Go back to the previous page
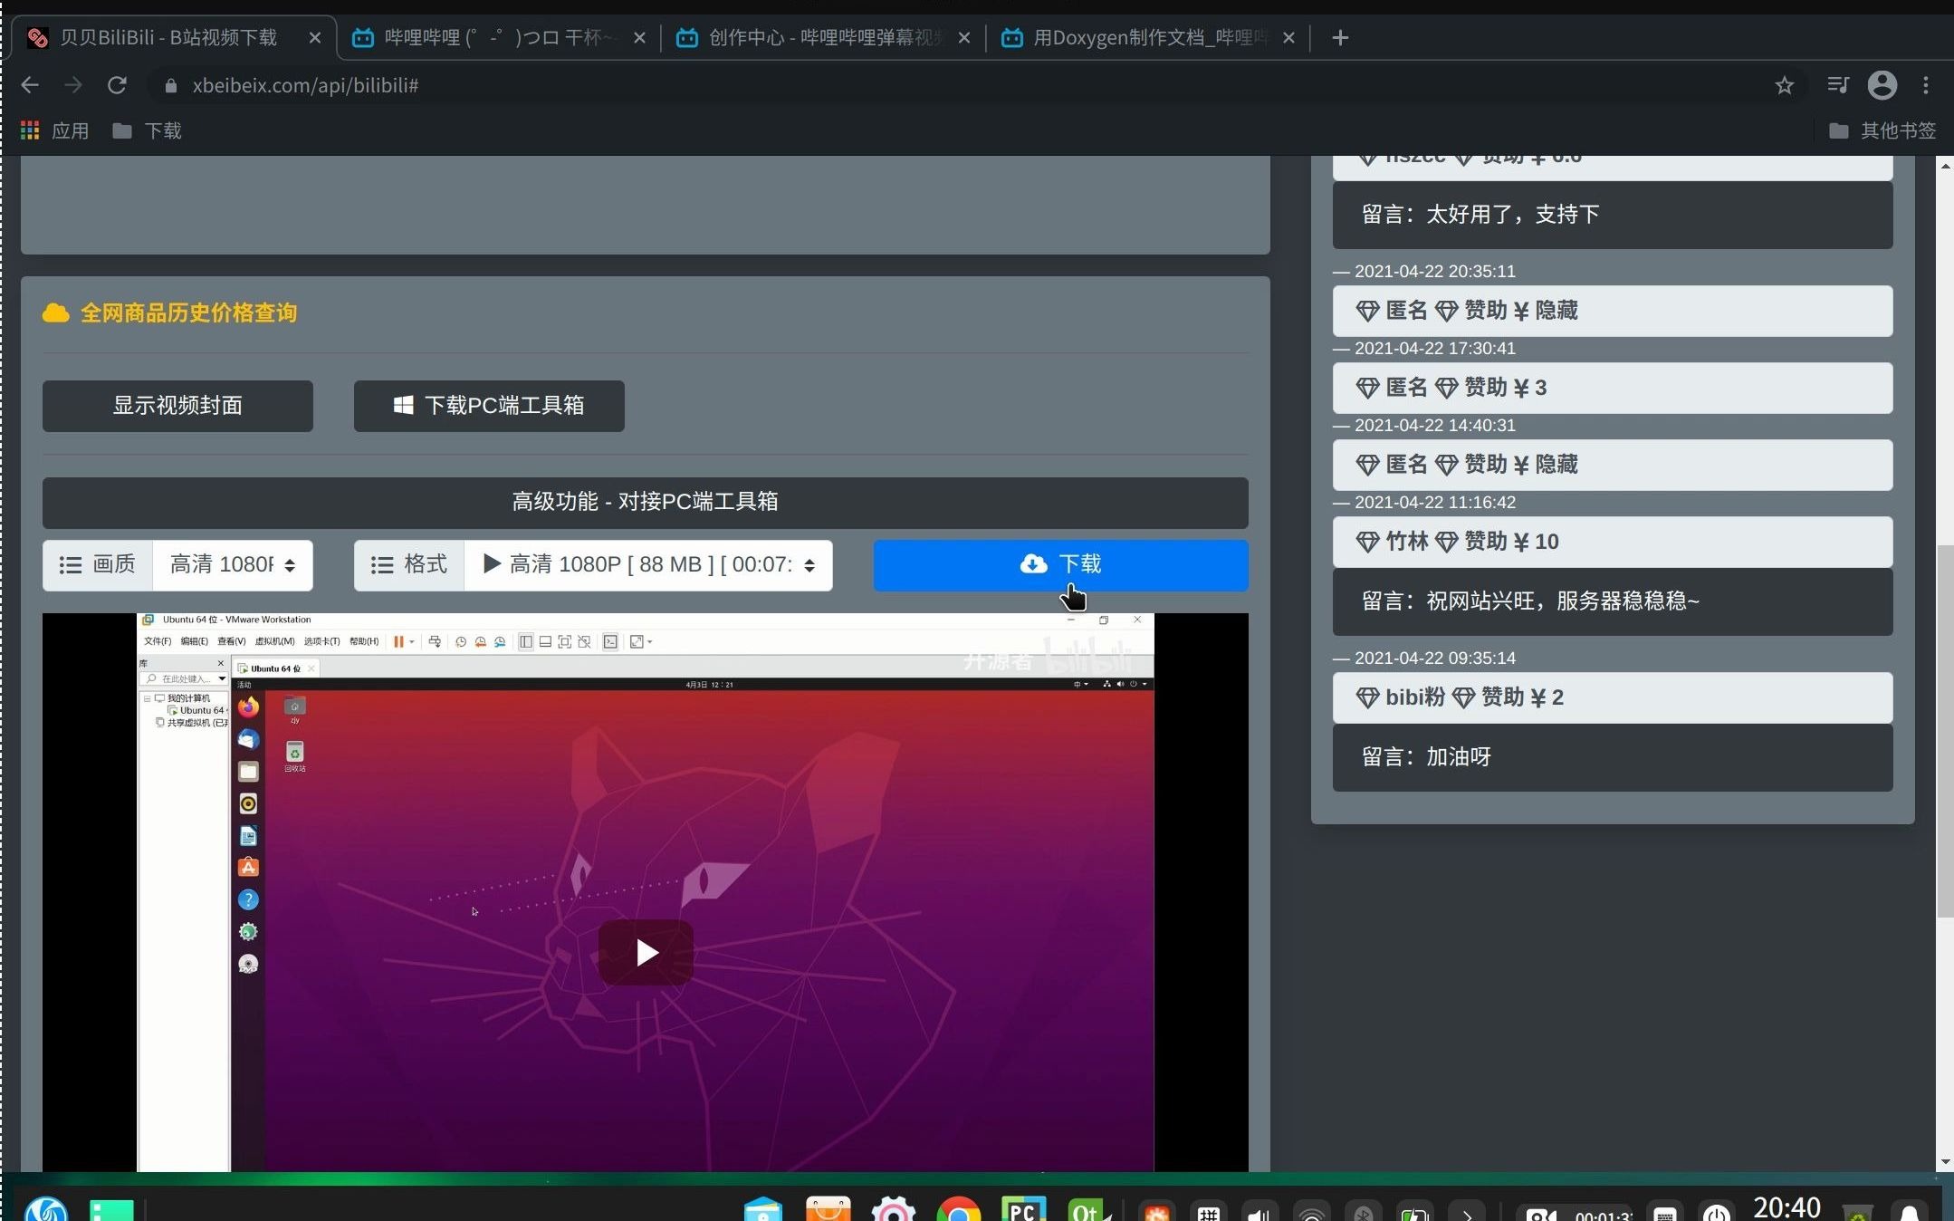Screen dimensions: 1954x1221 pos(30,85)
